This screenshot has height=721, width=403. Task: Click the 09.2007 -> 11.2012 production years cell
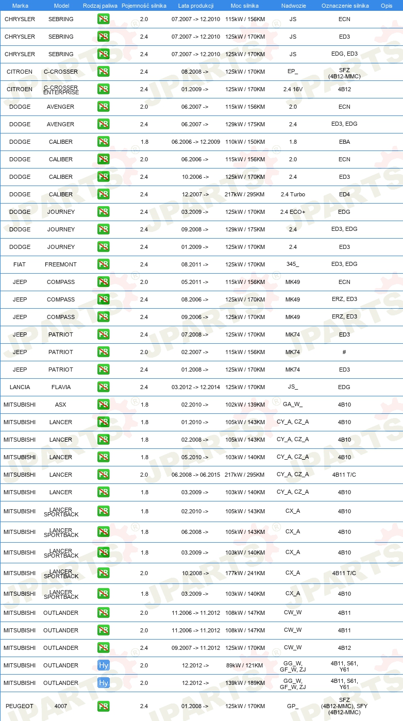(x=196, y=648)
